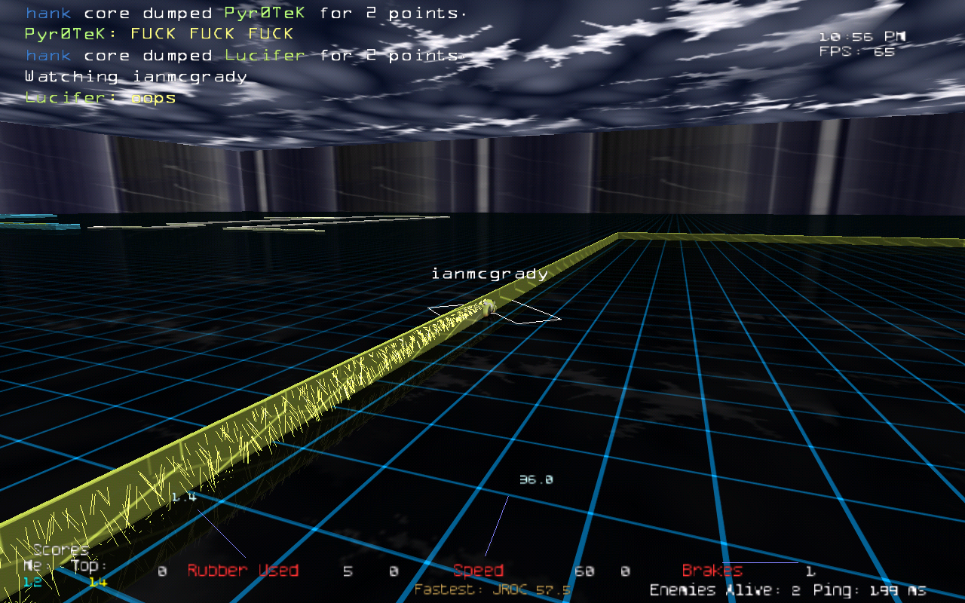Click the 10:56 PM clock display
Image resolution: width=965 pixels, height=603 pixels.
tap(862, 36)
